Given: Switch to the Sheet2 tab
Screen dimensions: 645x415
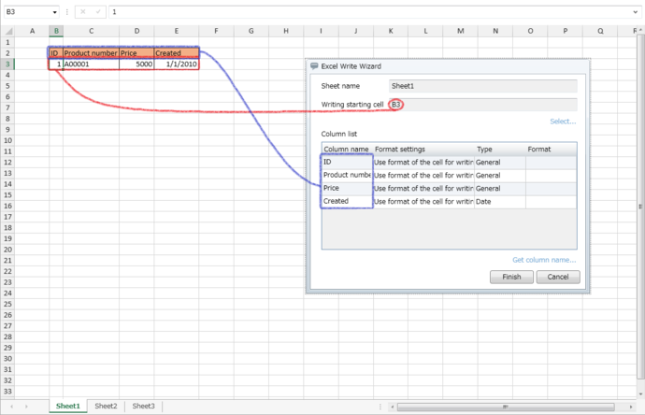Looking at the screenshot, I should pyautogui.click(x=106, y=407).
